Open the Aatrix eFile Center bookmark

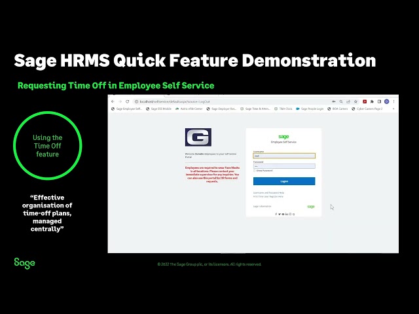[189, 109]
